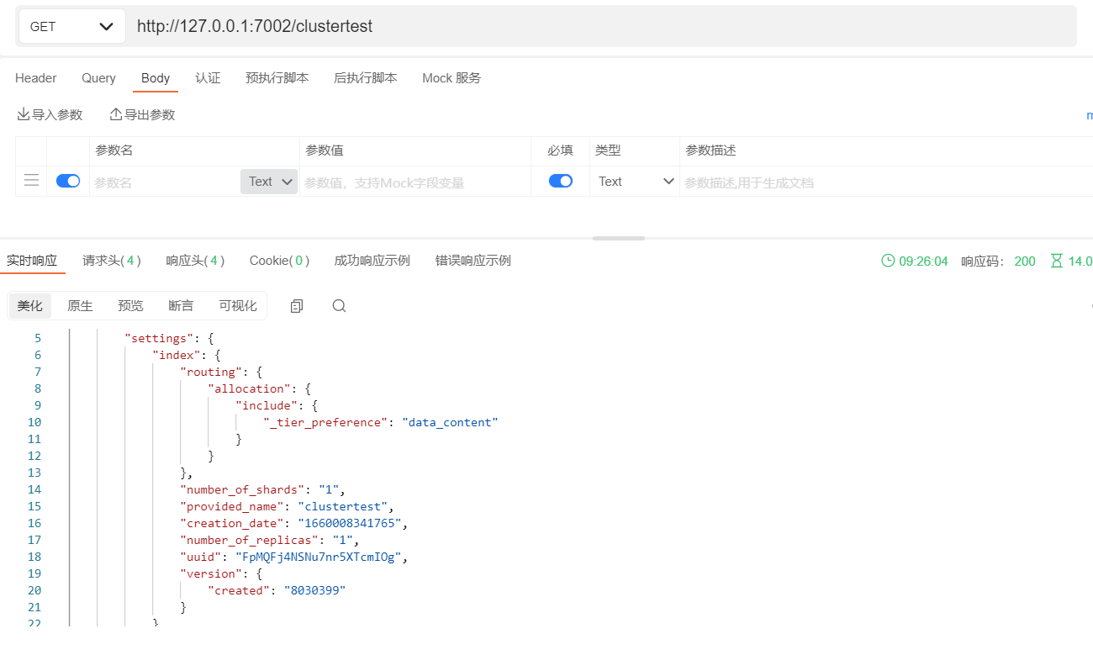This screenshot has height=655, width=1093.
Task: Click the search icon in response toolbar
Action: (339, 306)
